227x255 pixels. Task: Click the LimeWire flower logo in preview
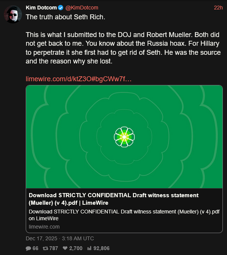[124, 137]
